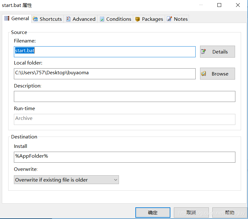The height and width of the screenshot is (219, 248).
Task: Click the Local folder path field
Action: [105, 74]
